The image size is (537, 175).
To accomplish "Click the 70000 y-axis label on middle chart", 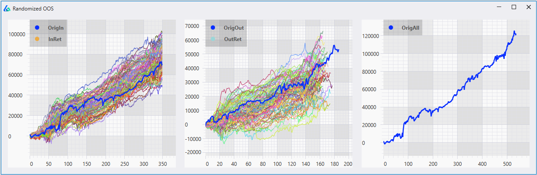I will coord(193,26).
